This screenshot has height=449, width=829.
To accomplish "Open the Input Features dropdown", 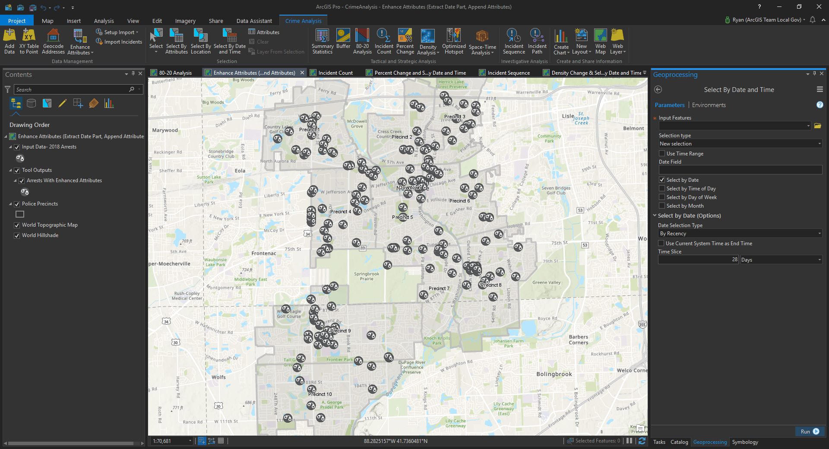I will (808, 126).
